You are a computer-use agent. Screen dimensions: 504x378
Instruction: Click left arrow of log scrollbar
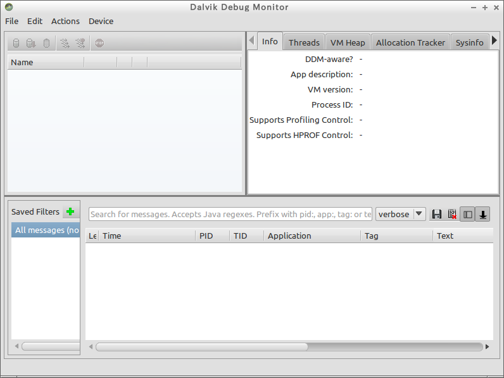tap(91, 347)
